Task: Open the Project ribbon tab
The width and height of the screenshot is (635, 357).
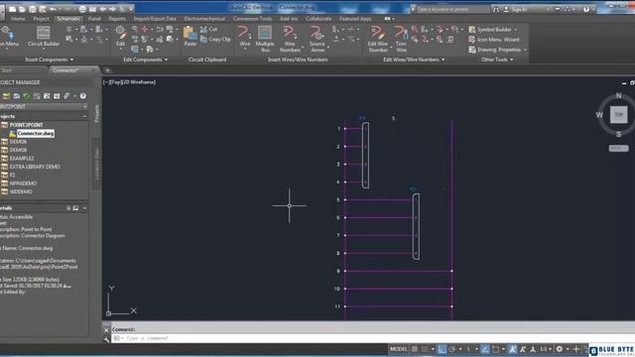Action: click(41, 19)
